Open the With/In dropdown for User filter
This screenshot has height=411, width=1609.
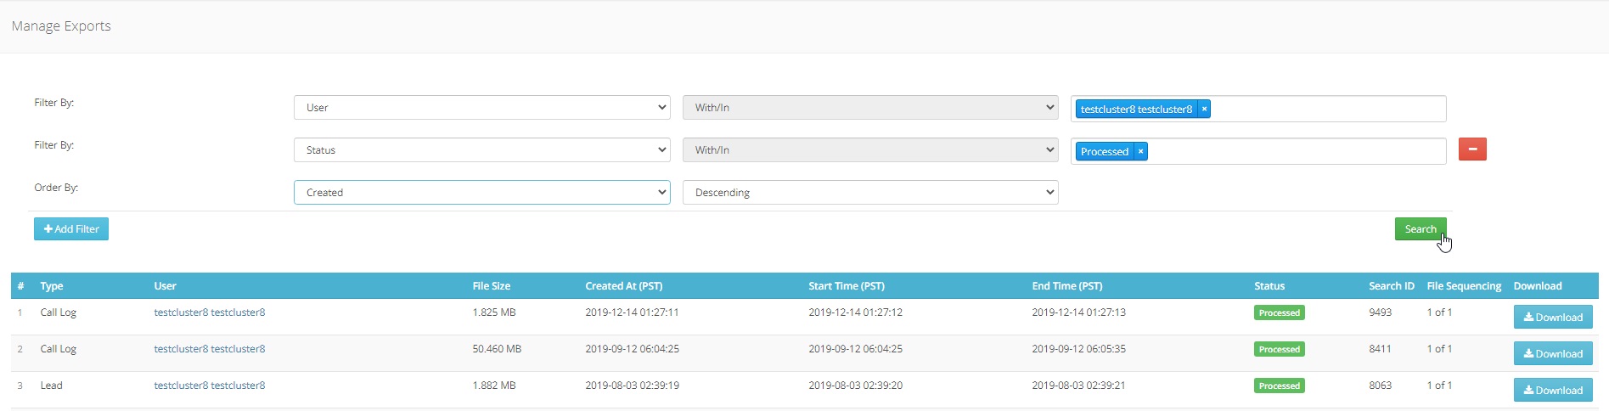(870, 108)
